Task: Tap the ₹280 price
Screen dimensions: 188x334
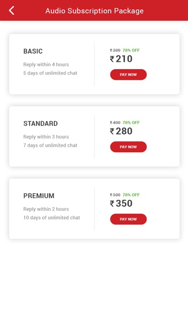Action: click(121, 131)
